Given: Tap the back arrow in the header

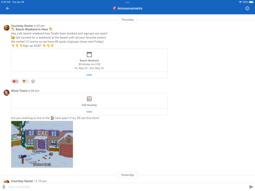Looking at the screenshot, I should point(8,8).
